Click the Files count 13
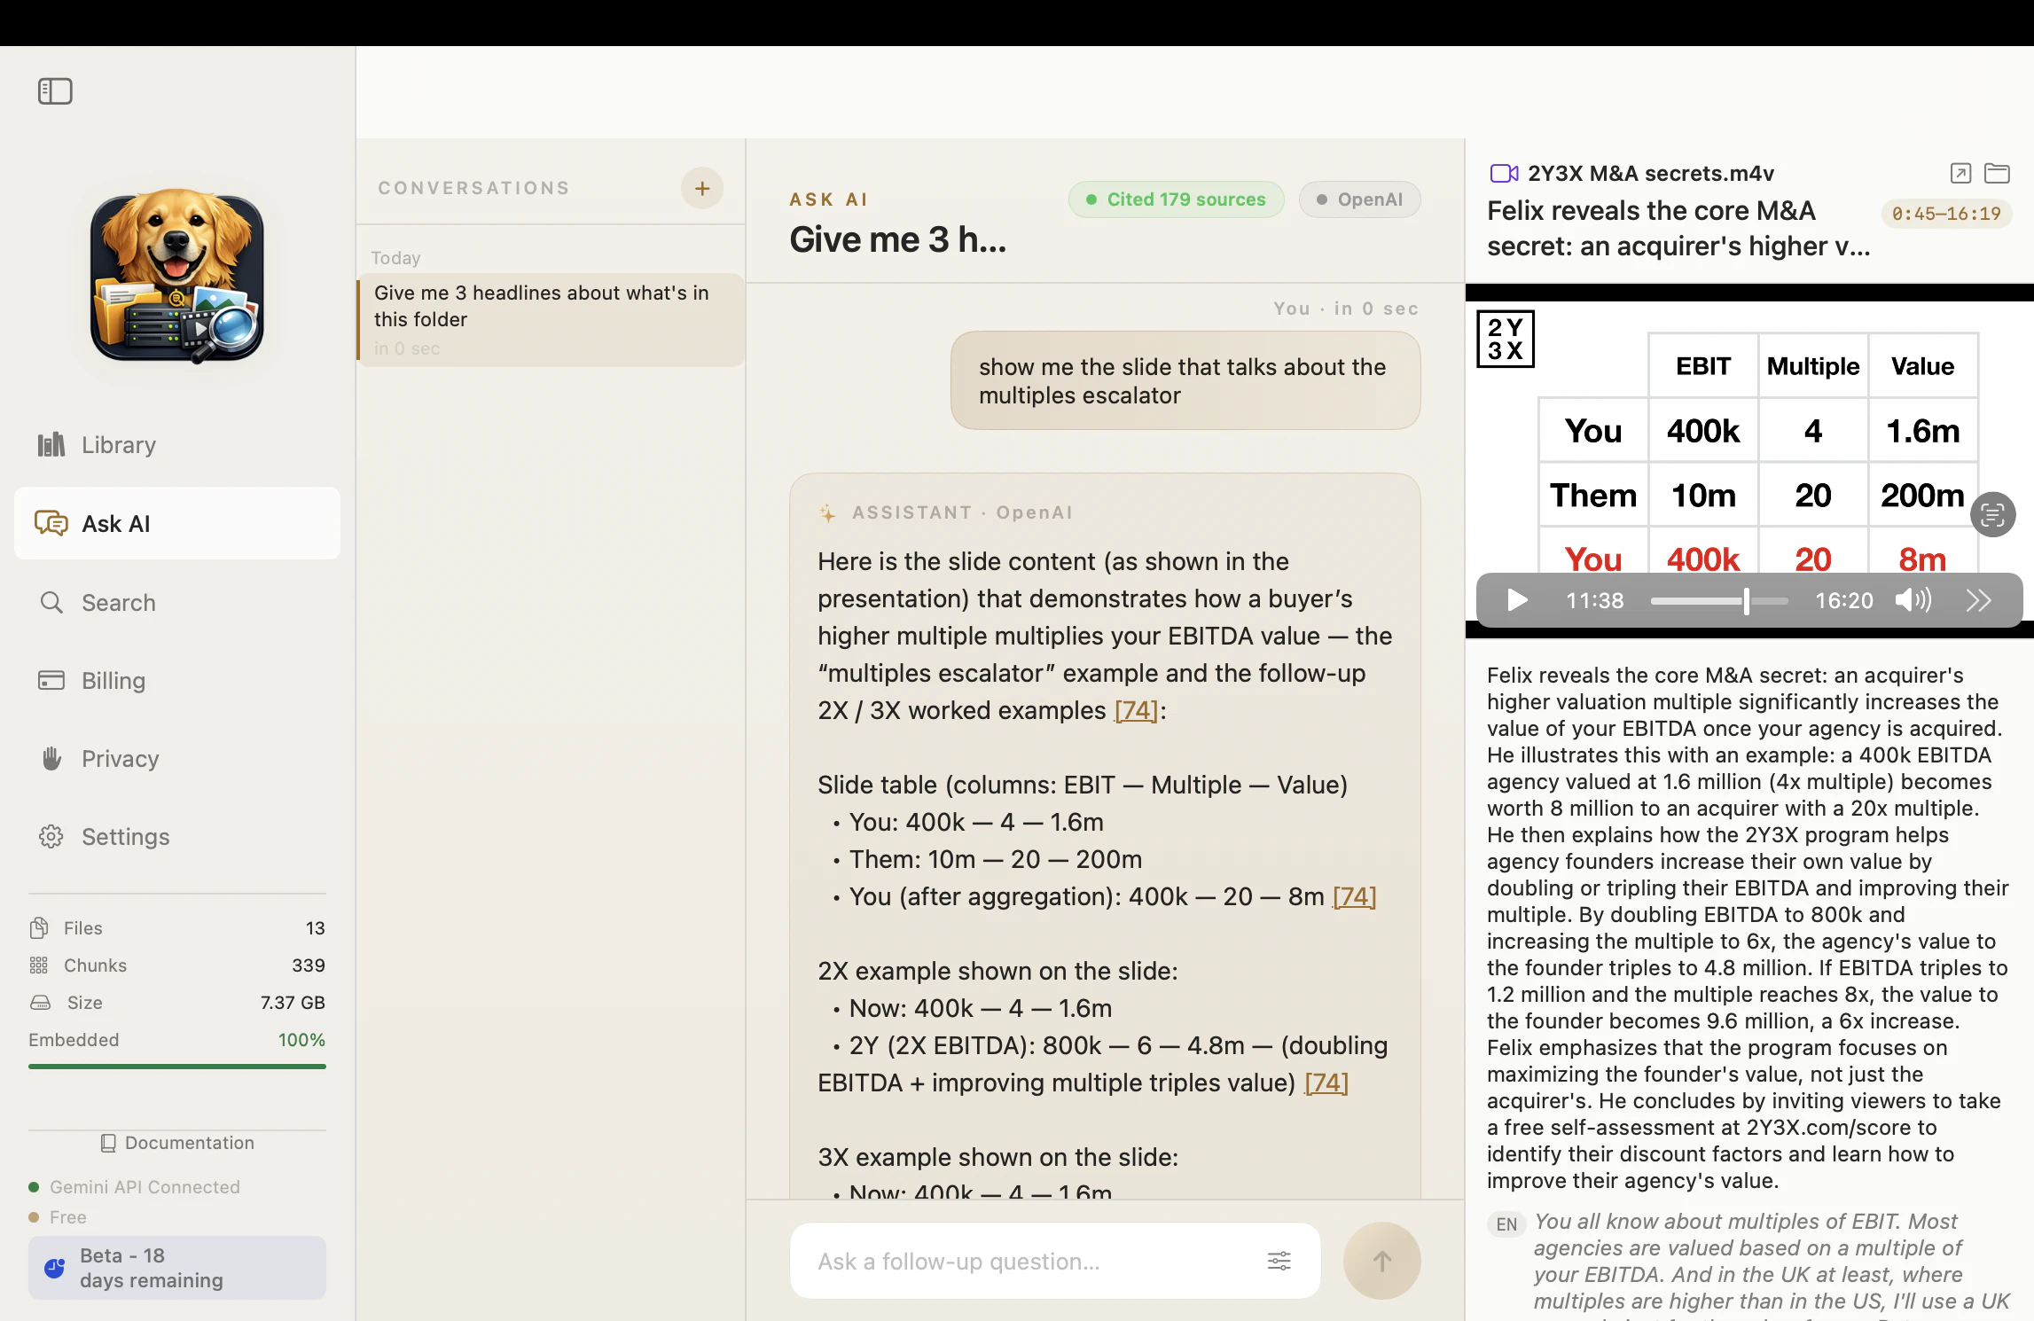Viewport: 2034px width, 1321px height. pos(316,928)
